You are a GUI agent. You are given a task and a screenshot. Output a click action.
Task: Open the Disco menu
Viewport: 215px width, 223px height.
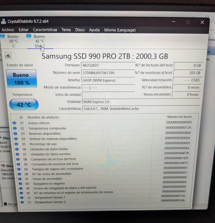(80, 30)
